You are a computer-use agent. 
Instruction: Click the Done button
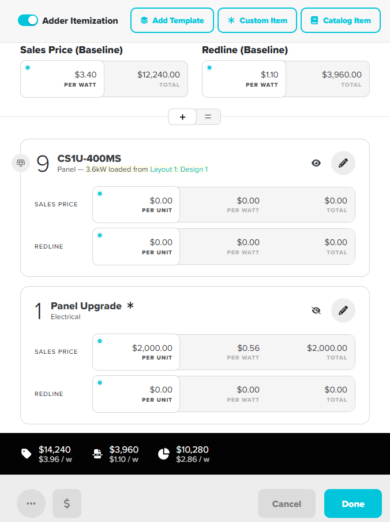tap(353, 504)
